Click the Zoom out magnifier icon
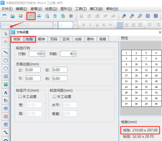The height and width of the screenshot is (141, 162). [x=132, y=16]
